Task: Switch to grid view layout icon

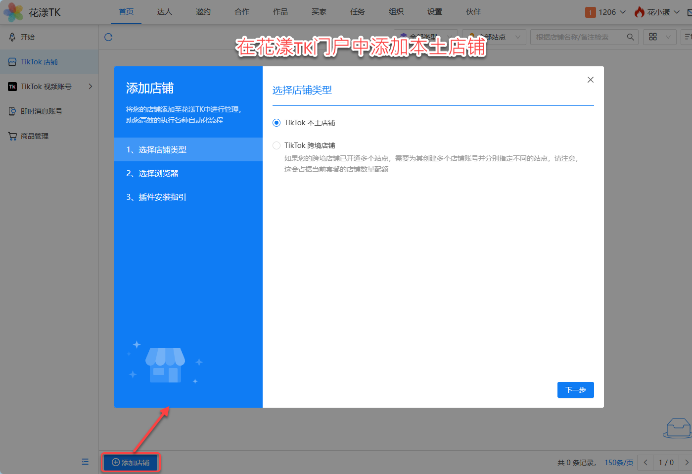Action: (x=653, y=37)
